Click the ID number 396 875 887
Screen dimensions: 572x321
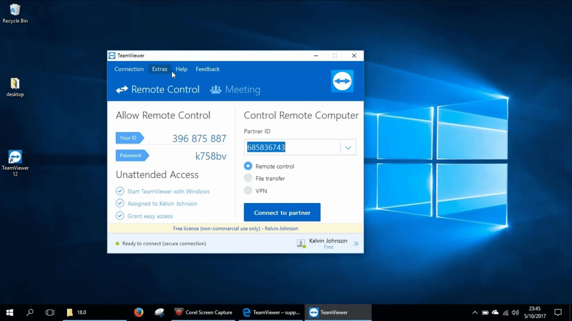pyautogui.click(x=199, y=138)
